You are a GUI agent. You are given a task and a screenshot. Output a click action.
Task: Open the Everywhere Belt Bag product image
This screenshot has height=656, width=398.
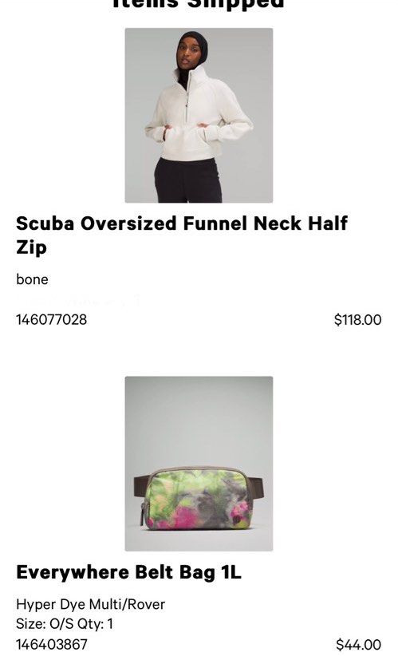pyautogui.click(x=199, y=464)
